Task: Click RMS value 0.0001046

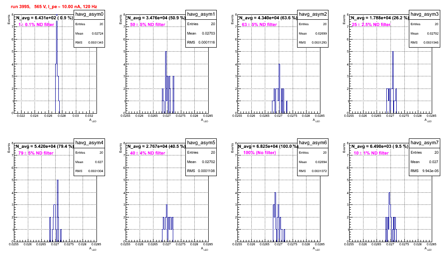Action: tap(431, 43)
